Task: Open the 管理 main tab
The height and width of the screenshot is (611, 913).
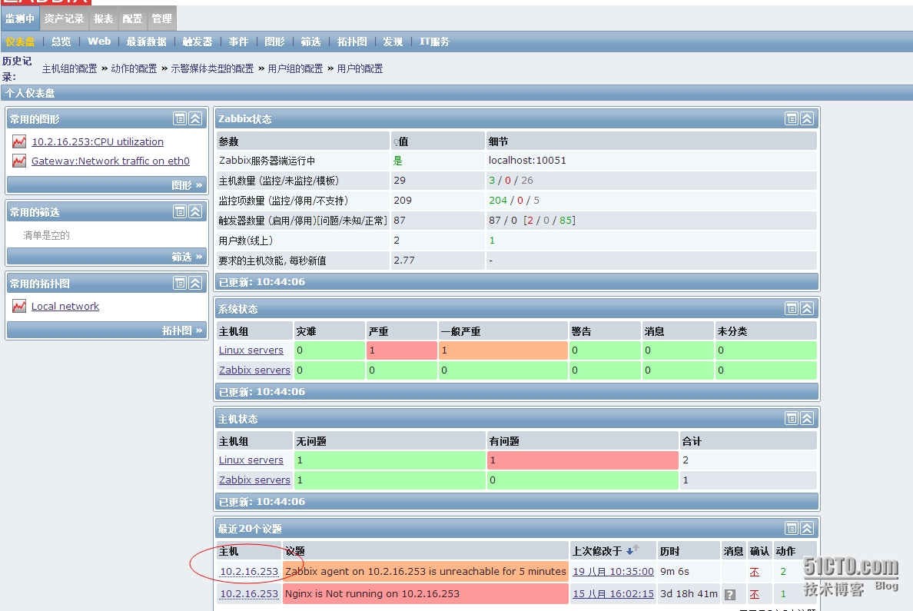Action: pyautogui.click(x=161, y=18)
